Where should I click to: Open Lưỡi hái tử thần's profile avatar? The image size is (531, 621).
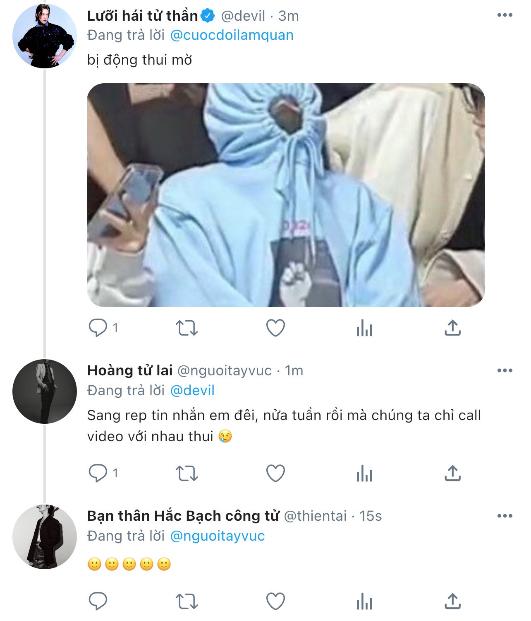[44, 36]
